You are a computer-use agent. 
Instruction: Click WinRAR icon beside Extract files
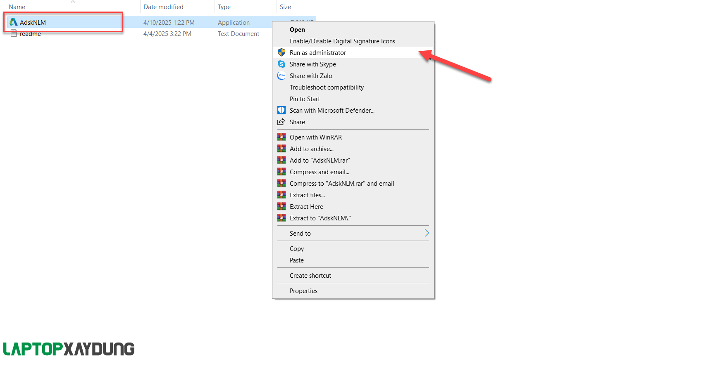(282, 195)
